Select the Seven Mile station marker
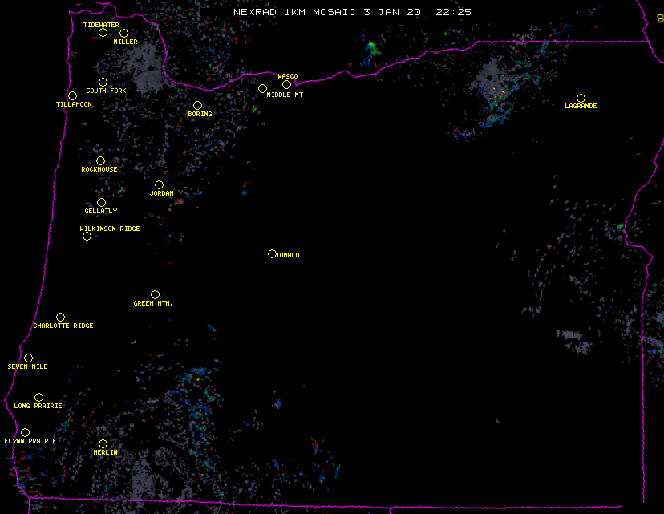This screenshot has width=664, height=514. pos(28,358)
